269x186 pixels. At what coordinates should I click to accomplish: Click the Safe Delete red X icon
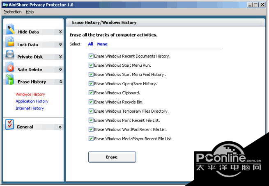10,68
